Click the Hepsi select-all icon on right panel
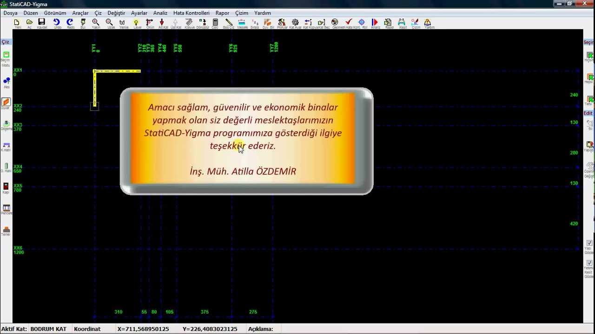Screen dimensions: 595x334 click(590, 79)
